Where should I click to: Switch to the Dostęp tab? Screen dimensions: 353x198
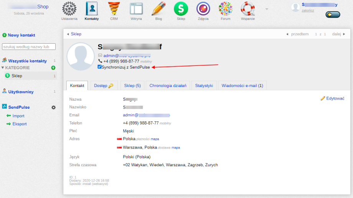[104, 86]
